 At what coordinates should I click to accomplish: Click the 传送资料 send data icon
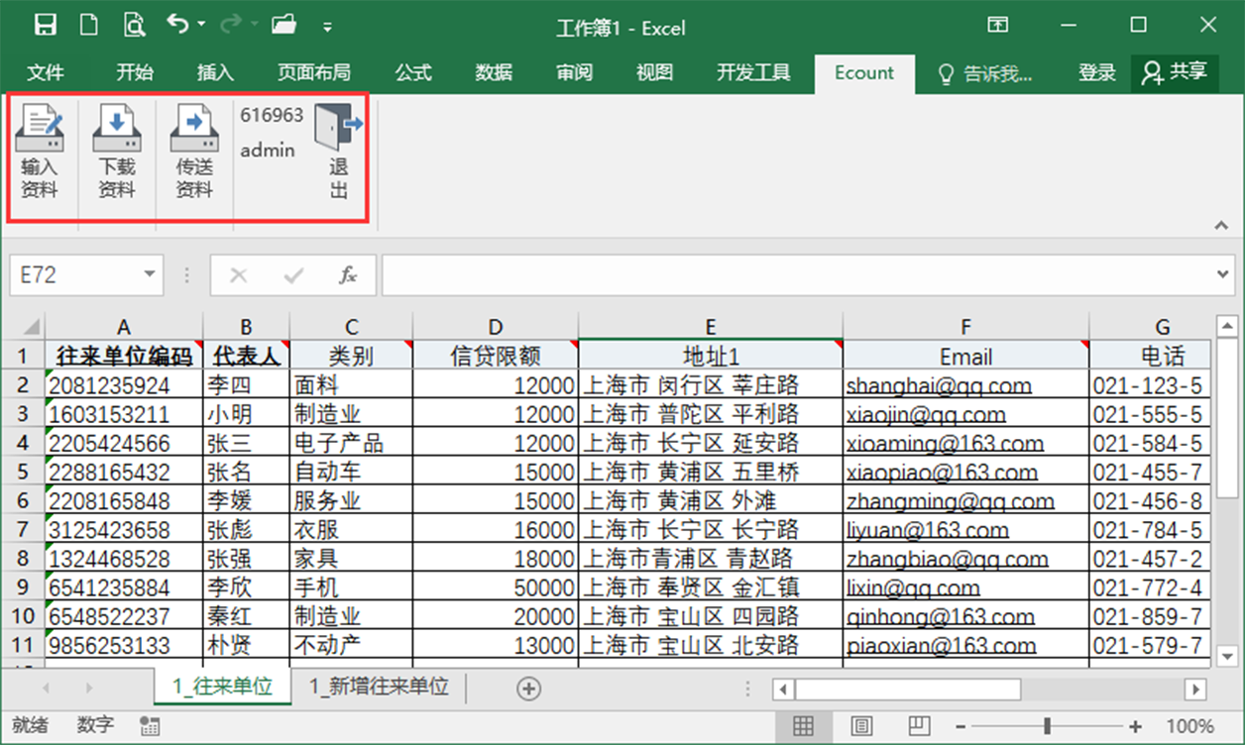click(x=194, y=129)
